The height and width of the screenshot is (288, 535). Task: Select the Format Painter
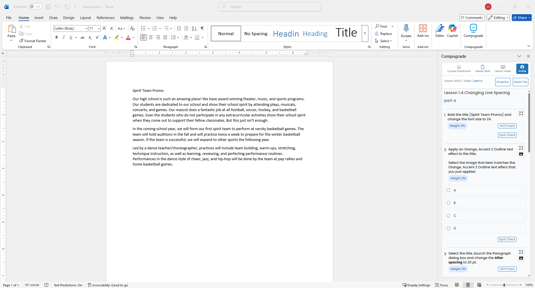tap(33, 41)
